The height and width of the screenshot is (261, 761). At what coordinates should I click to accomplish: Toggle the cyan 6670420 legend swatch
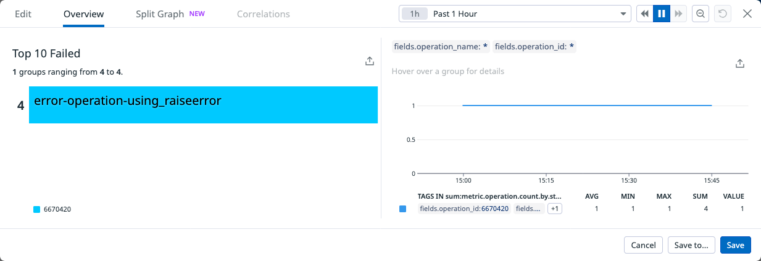click(x=36, y=210)
